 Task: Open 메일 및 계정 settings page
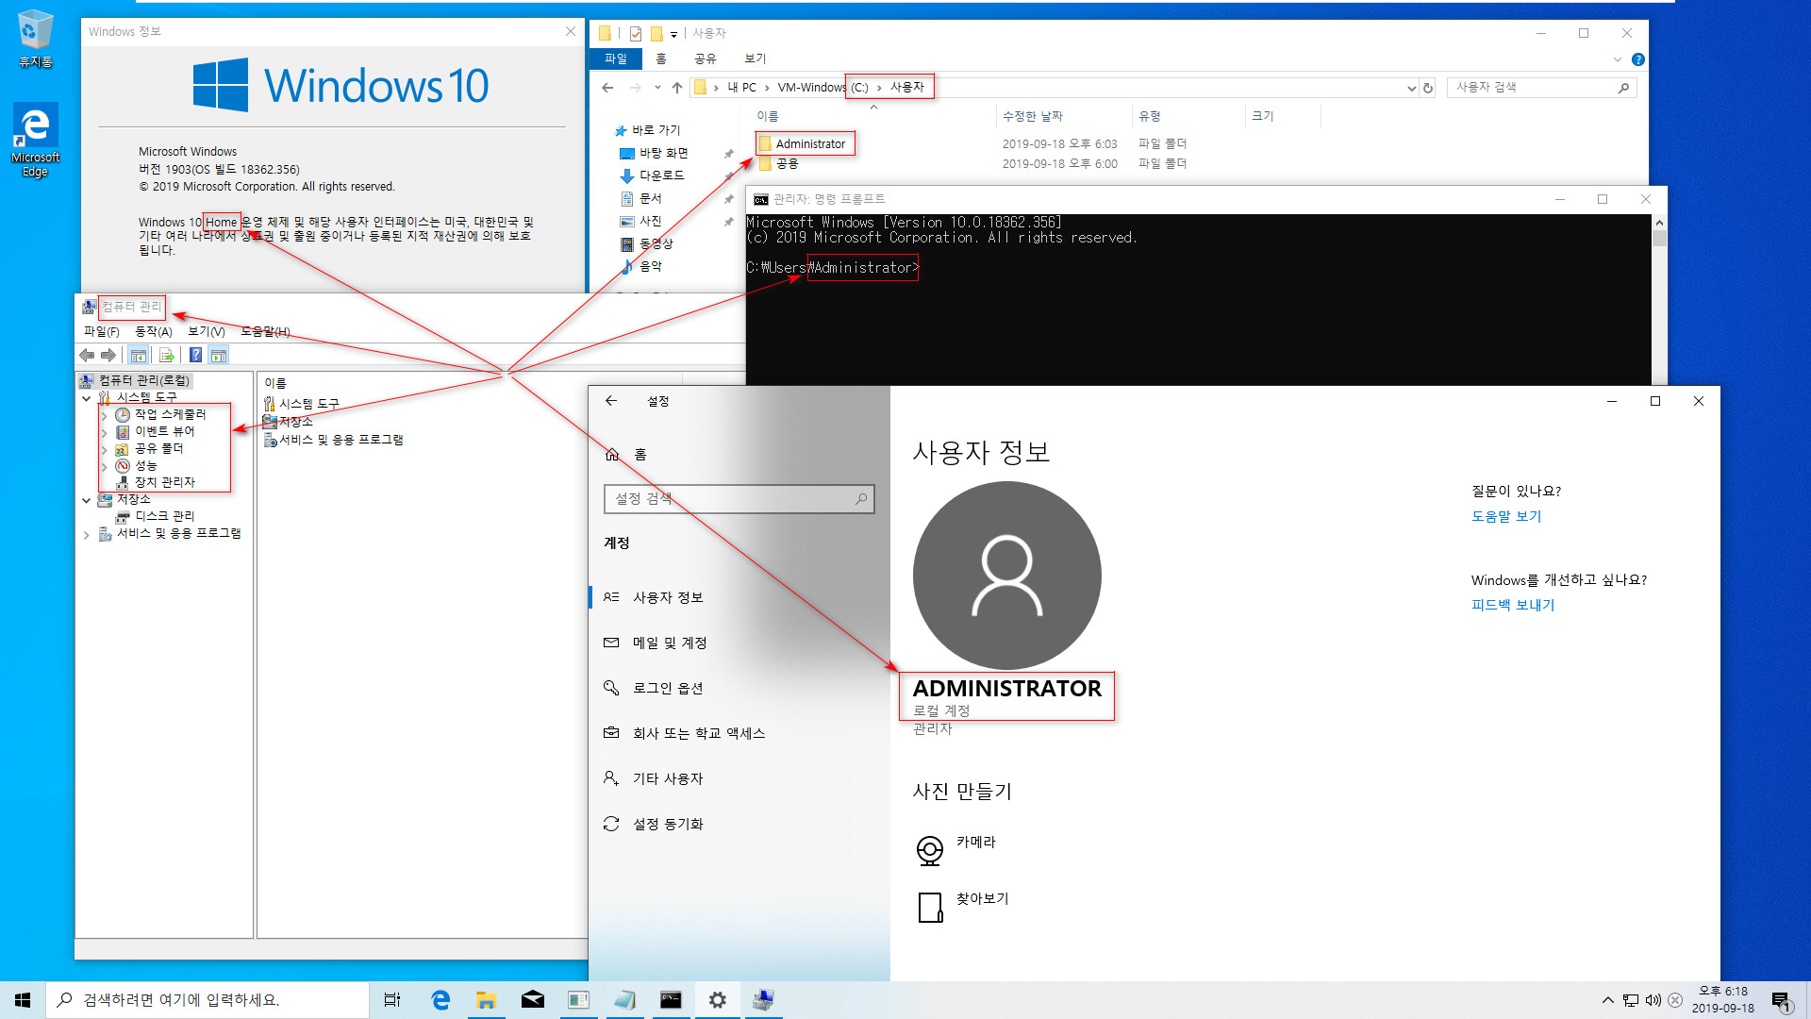(670, 643)
